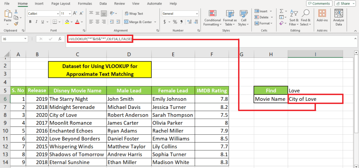Screen dimensions: 359x168
Task: Apply accounting dollar format
Action: coord(165,22)
